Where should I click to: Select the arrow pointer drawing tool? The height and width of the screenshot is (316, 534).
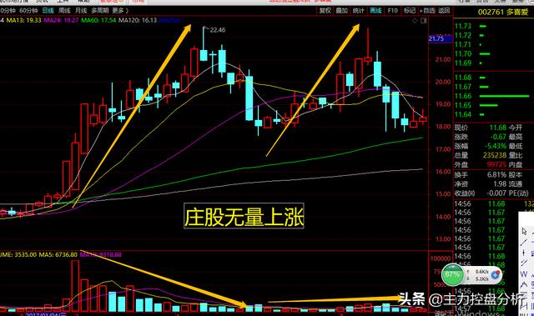(x=524, y=231)
